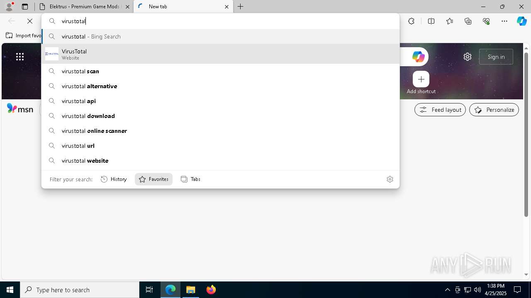Open the taskbar clock and date
The height and width of the screenshot is (298, 531).
[496, 290]
